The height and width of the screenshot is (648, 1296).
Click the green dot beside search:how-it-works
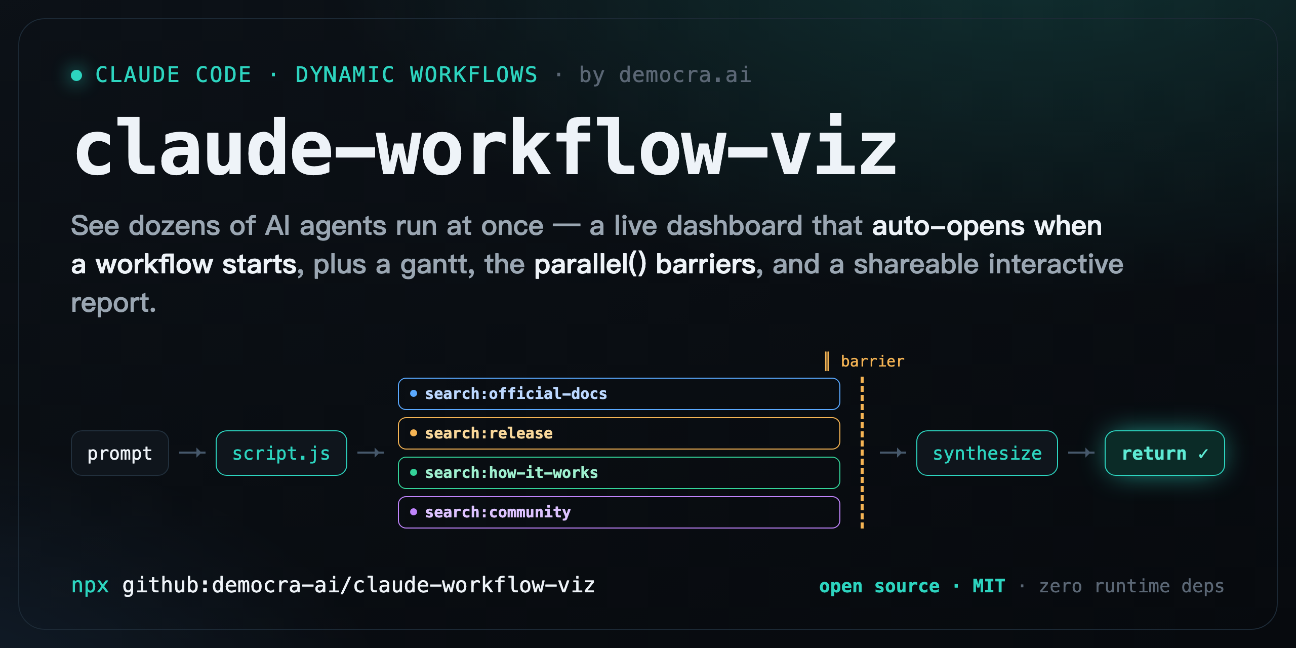(x=414, y=472)
